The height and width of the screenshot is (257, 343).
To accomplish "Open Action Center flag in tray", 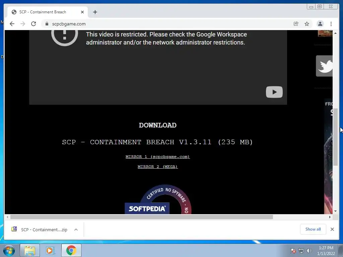I will [293, 251].
